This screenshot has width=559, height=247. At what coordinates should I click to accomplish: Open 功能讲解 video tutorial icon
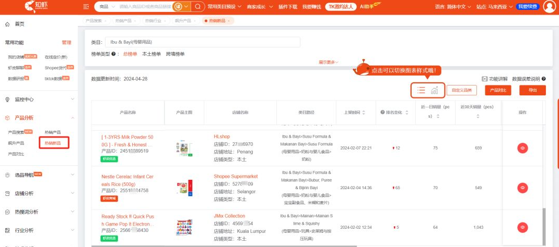[x=484, y=79]
